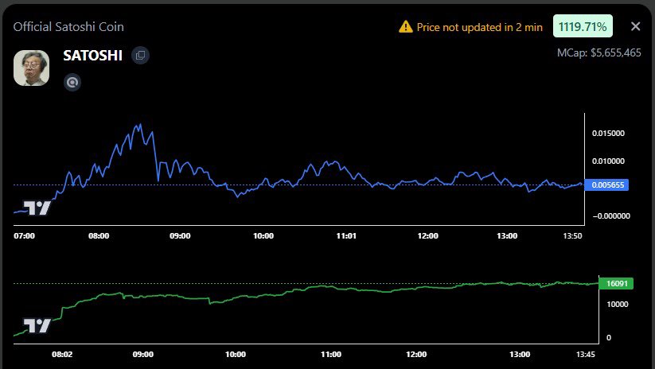The width and height of the screenshot is (655, 369).
Task: Click the 07:00 time label on price chart
Action: [24, 236]
